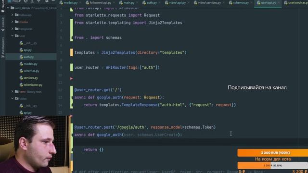Click 'response_model' in the post decorator
The height and width of the screenshot is (173, 308).
(167, 127)
